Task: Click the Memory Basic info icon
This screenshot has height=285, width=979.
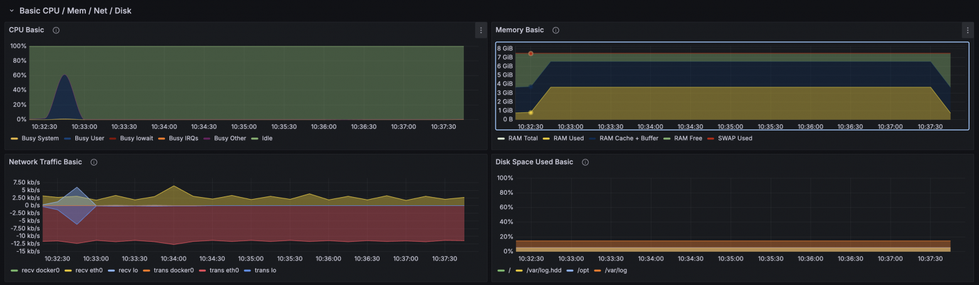Action: 555,30
